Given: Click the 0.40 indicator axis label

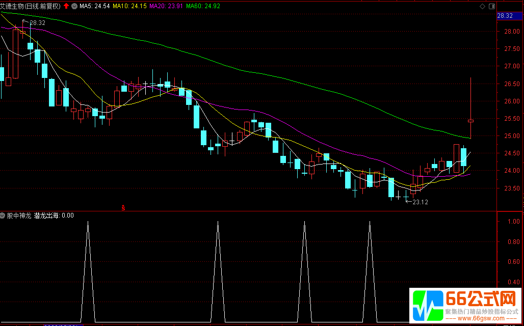Looking at the screenshot, I should point(514,282).
